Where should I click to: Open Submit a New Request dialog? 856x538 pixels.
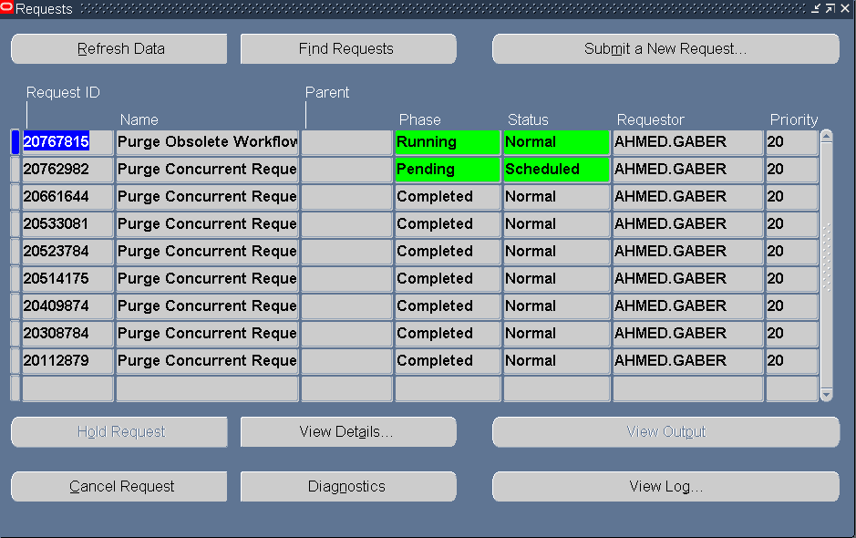point(665,48)
